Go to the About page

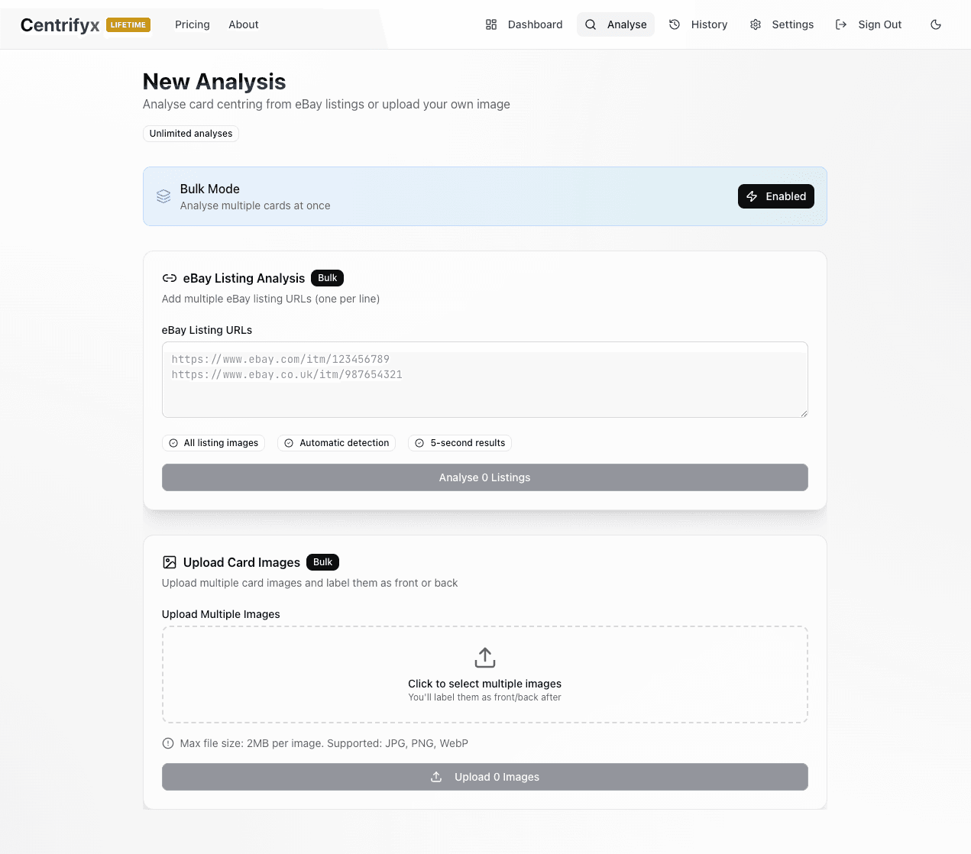(x=244, y=24)
